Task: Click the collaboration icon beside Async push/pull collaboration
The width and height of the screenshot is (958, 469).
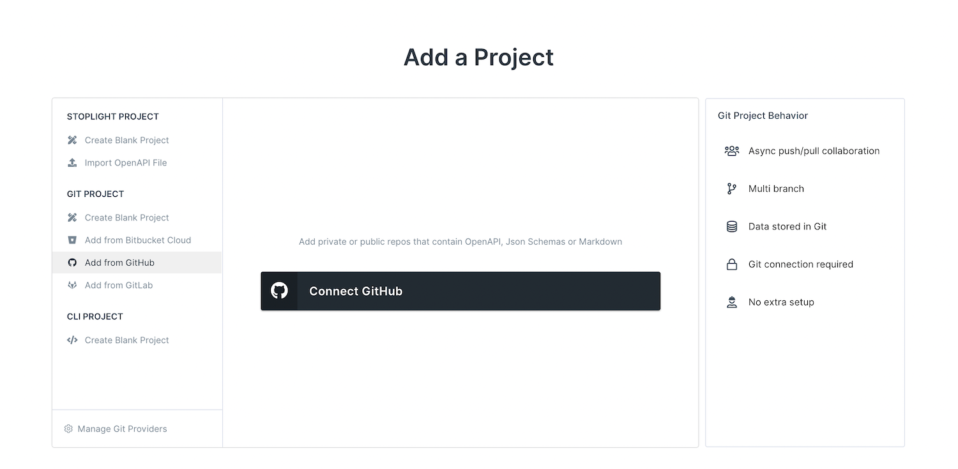Action: tap(731, 151)
